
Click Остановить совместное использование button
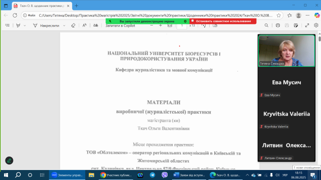coord(223,21)
